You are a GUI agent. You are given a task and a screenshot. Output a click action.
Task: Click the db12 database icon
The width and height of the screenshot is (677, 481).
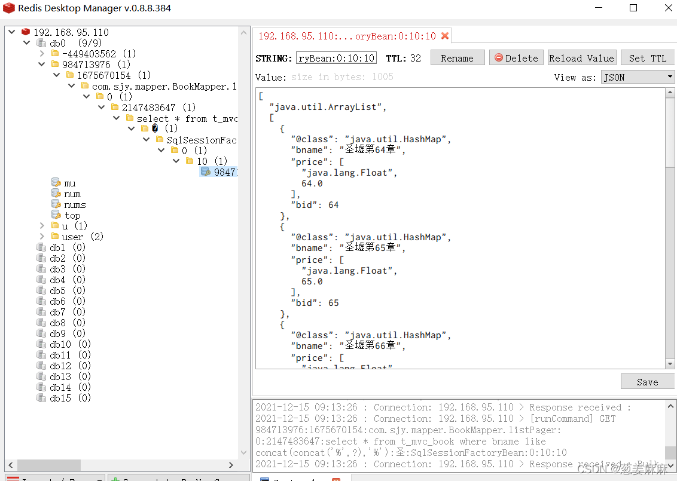41,366
